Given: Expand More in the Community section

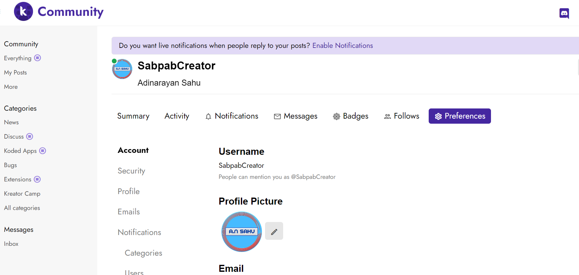Looking at the screenshot, I should click(x=11, y=87).
